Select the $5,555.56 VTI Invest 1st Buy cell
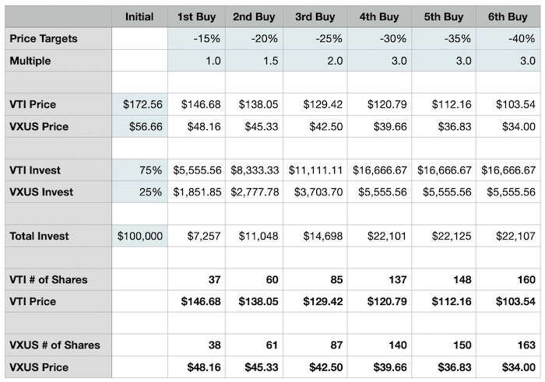545x382 pixels. click(x=196, y=170)
